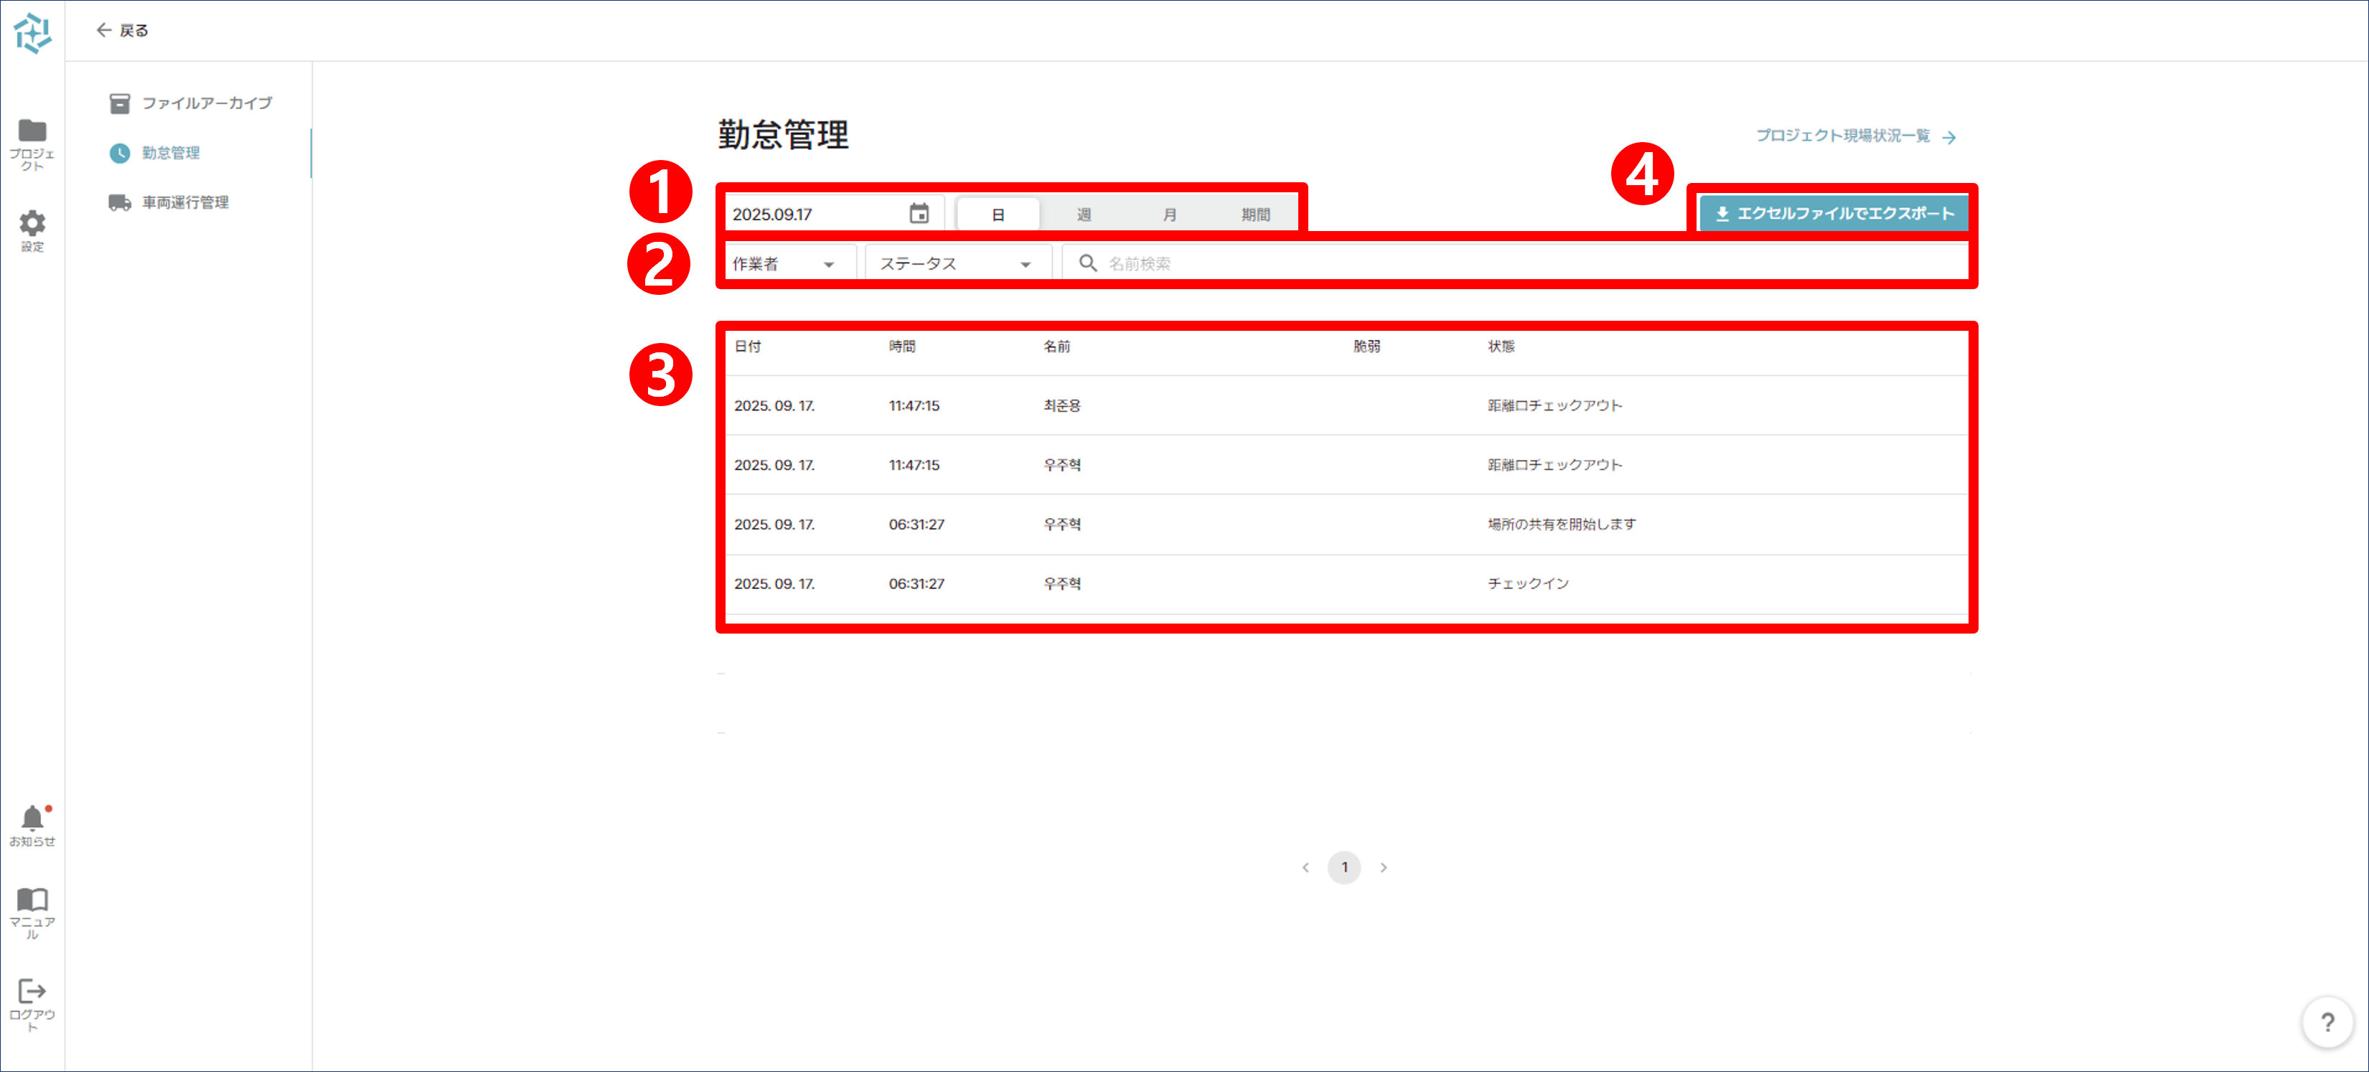Screen dimensions: 2369x1072
Task: Open the お知らせ bell notifications
Action: click(x=32, y=818)
